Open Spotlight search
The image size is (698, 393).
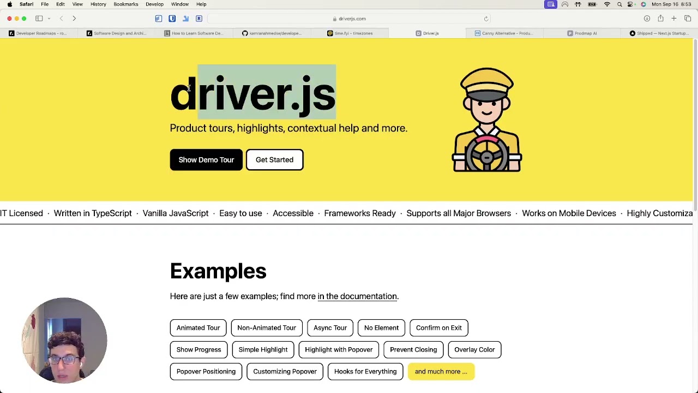[619, 4]
